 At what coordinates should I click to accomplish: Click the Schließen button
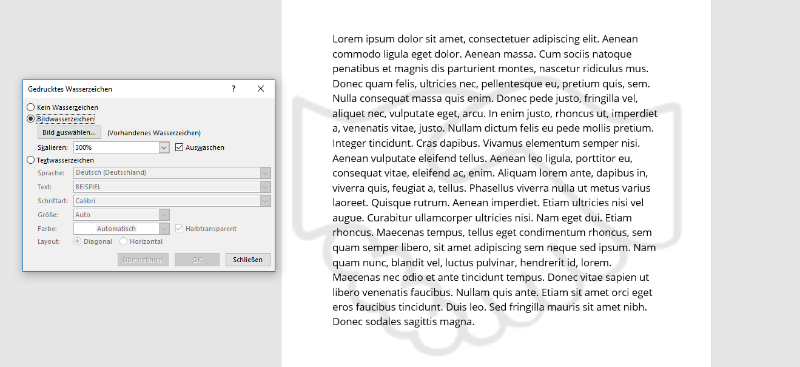pyautogui.click(x=248, y=260)
